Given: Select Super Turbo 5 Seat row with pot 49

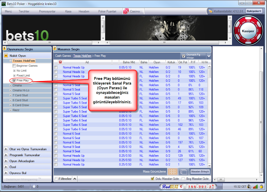Looking at the screenshot, I should pos(131,98).
